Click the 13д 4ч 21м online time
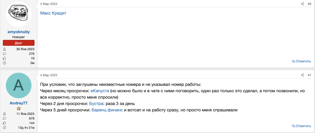 [x=26, y=127]
